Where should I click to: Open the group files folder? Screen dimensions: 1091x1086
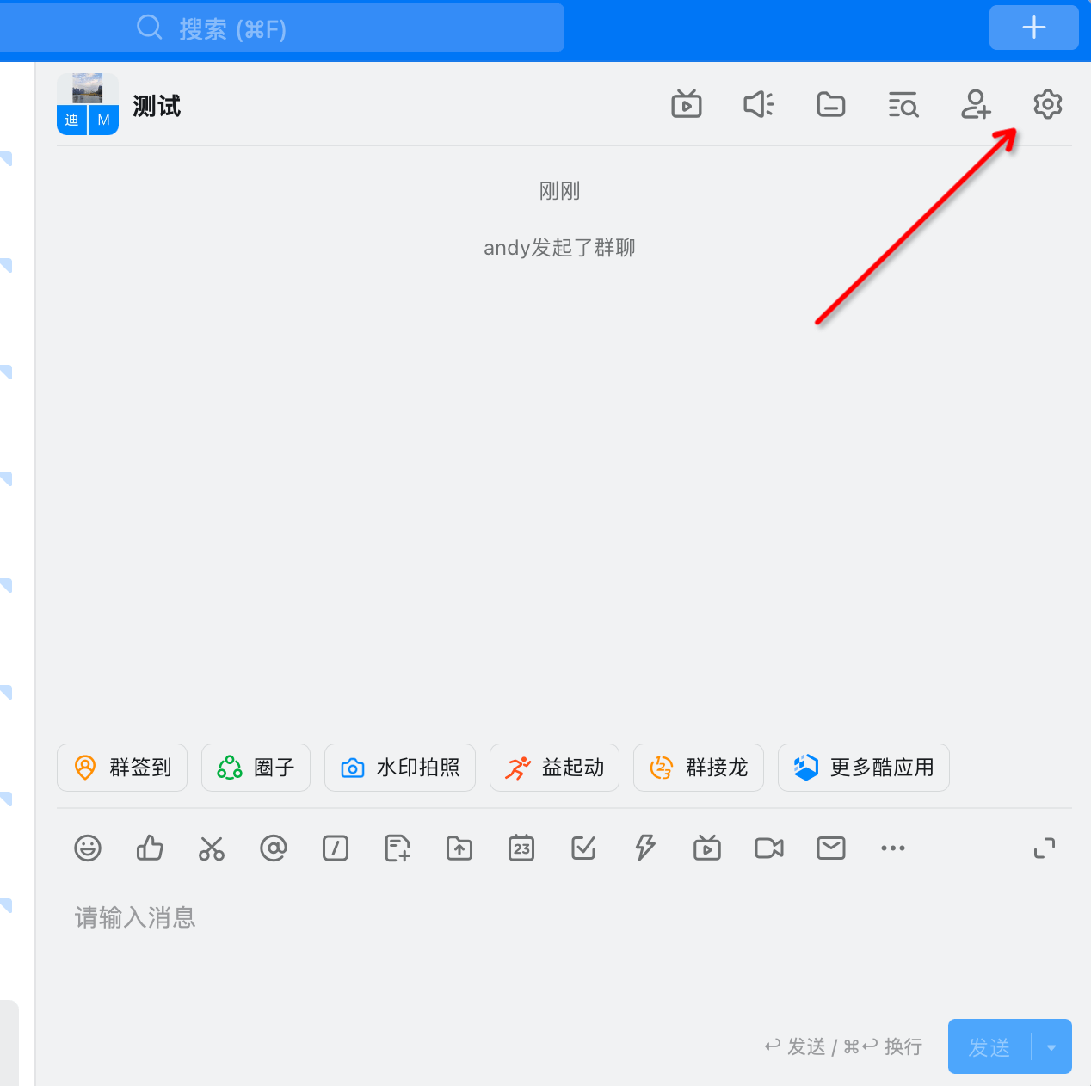(830, 104)
